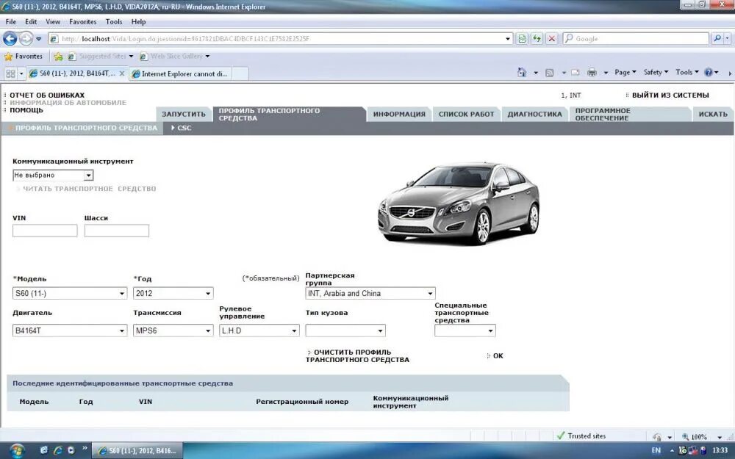This screenshot has height=459, width=735.
Task: Click the VIN input field
Action: click(45, 231)
